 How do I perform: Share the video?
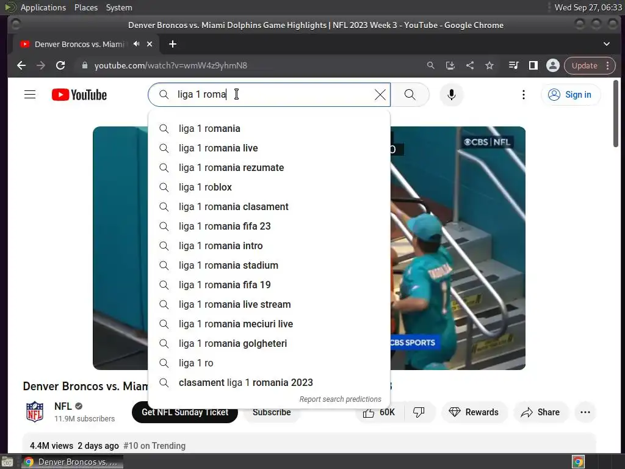point(541,412)
